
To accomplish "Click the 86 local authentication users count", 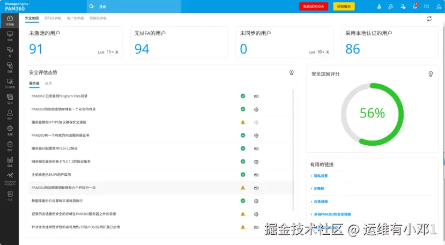I will tap(352, 49).
